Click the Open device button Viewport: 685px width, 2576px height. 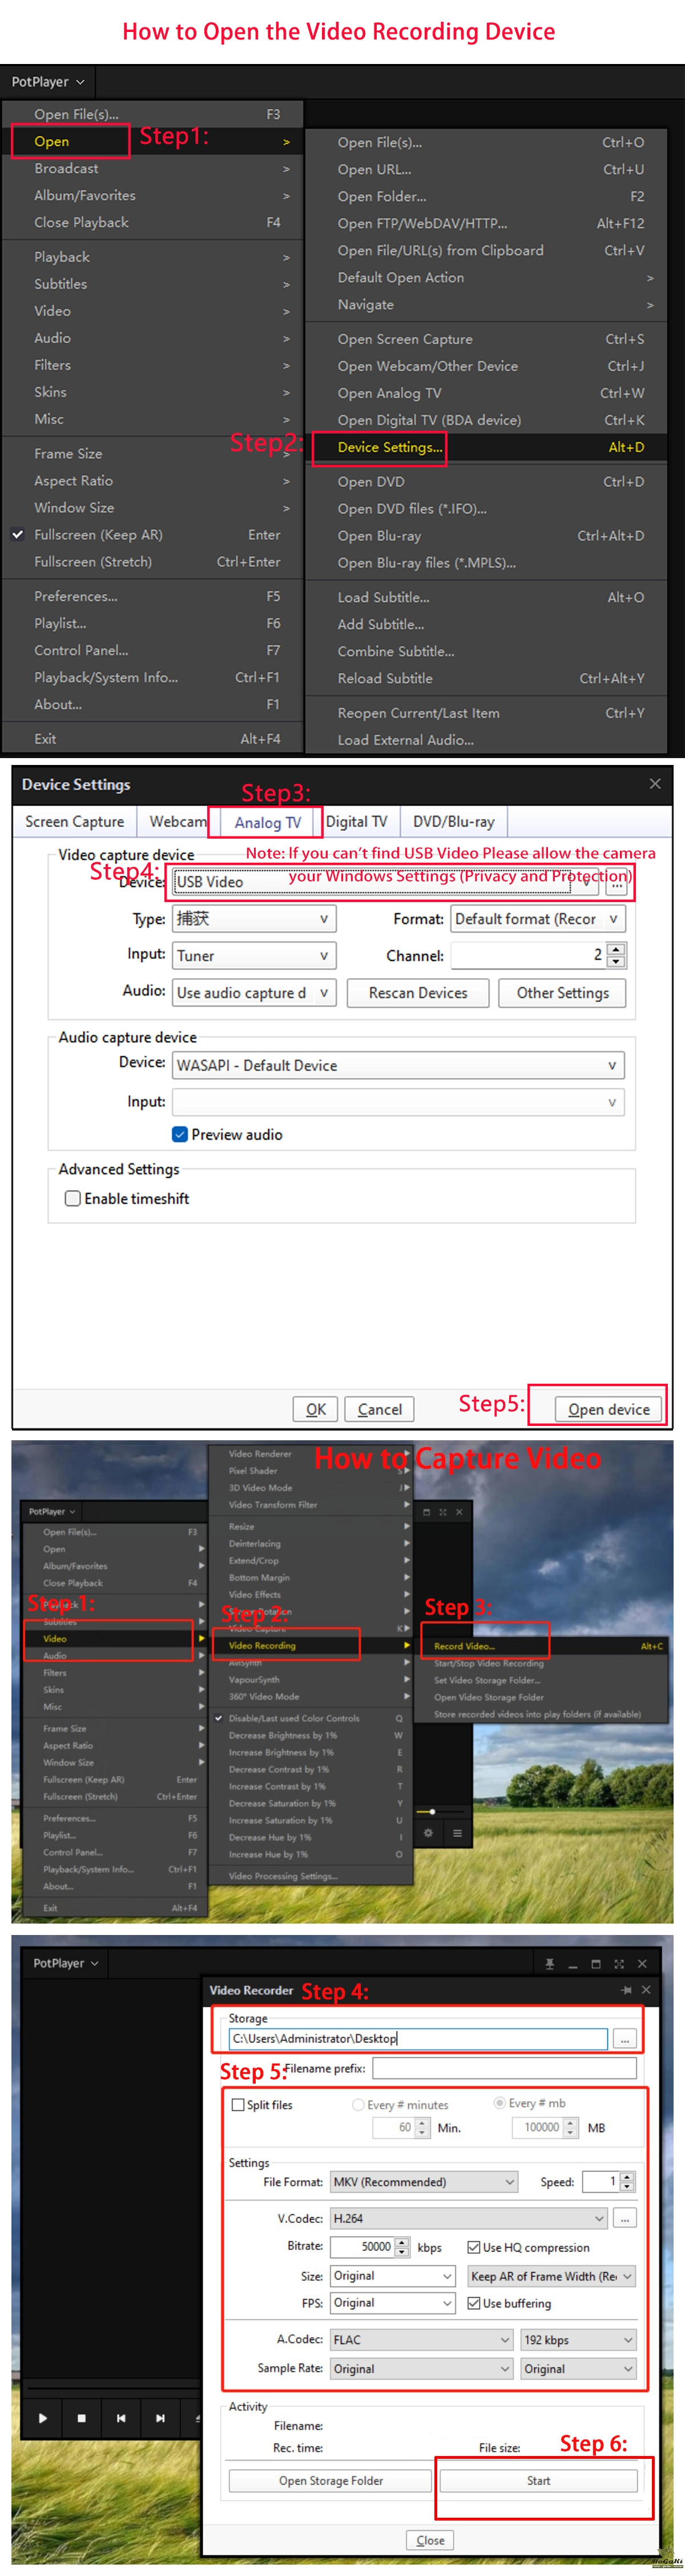608,1409
